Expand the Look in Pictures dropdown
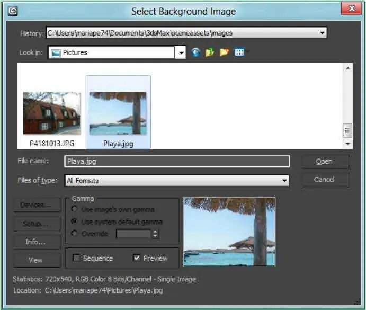 click(181, 52)
